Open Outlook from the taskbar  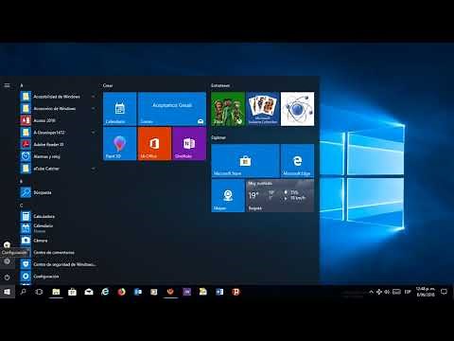point(138,292)
